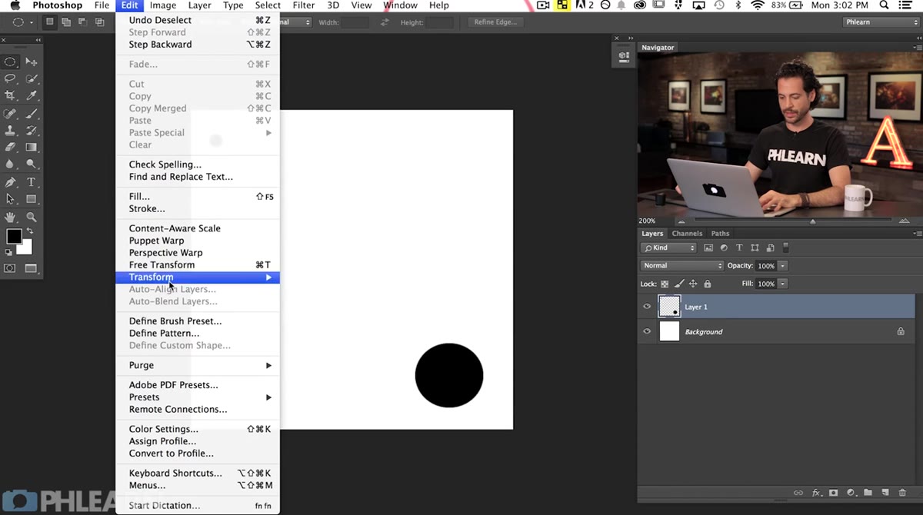Click the foreground black color swatch
Image resolution: width=923 pixels, height=515 pixels.
[14, 237]
